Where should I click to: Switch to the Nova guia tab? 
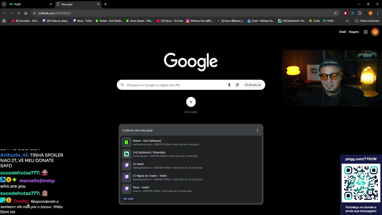[x=78, y=4]
